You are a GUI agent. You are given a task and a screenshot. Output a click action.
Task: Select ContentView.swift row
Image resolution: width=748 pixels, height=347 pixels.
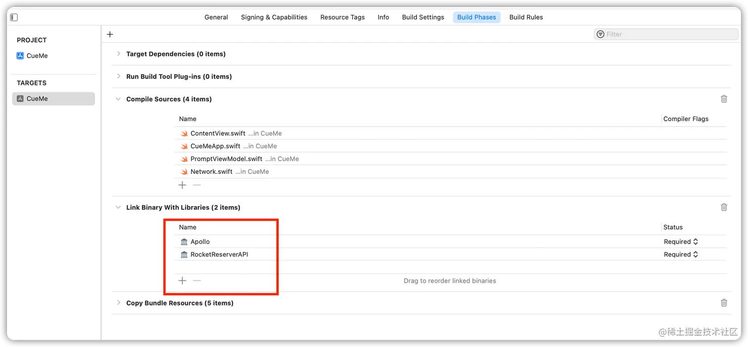click(x=451, y=133)
